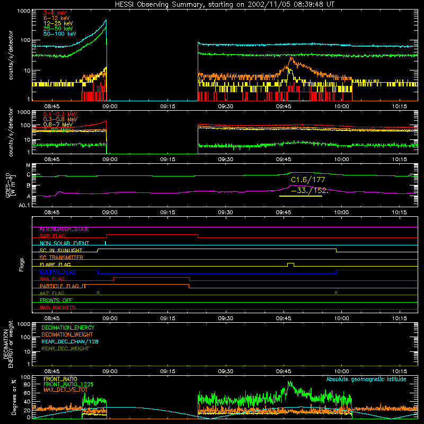This screenshot has height=424, width=424.
Task: Click the FRONT_RATIO legend label
Action: coord(60,379)
